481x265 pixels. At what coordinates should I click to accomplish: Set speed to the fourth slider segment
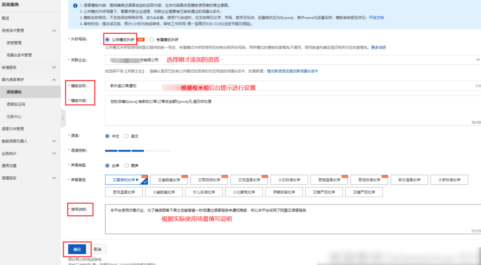click(151, 151)
